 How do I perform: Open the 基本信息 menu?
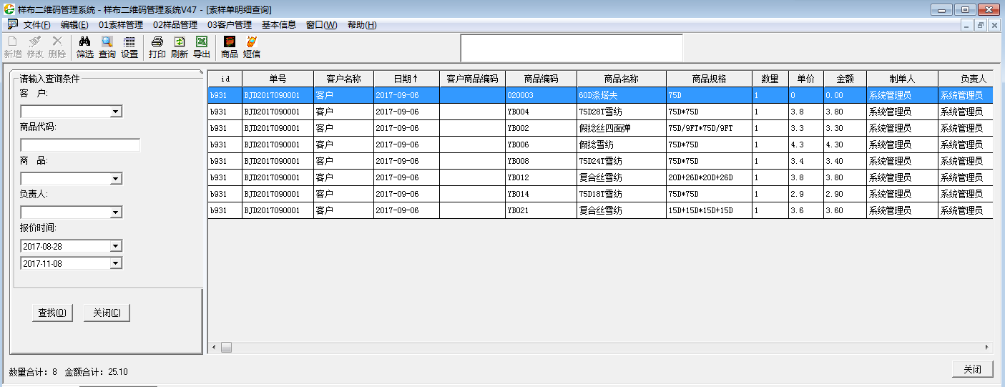click(x=279, y=24)
